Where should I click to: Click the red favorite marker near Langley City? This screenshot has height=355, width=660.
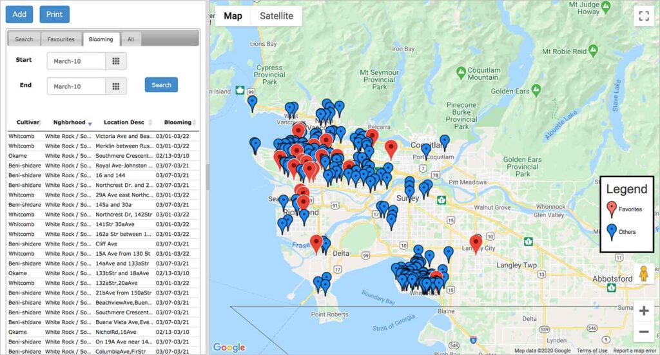476,243
